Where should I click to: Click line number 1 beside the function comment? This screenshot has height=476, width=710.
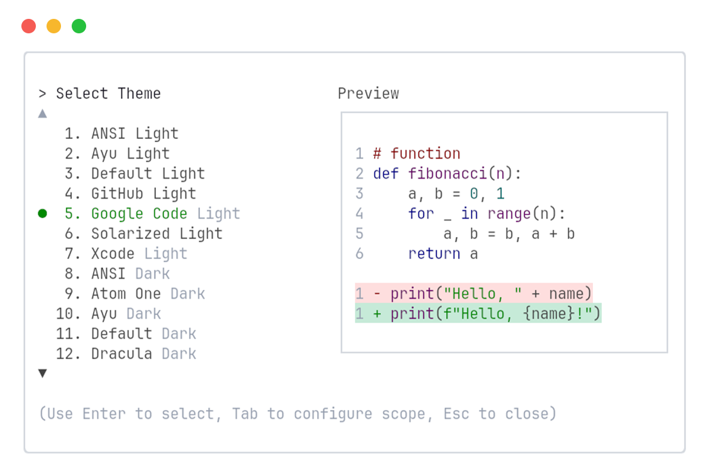(359, 153)
